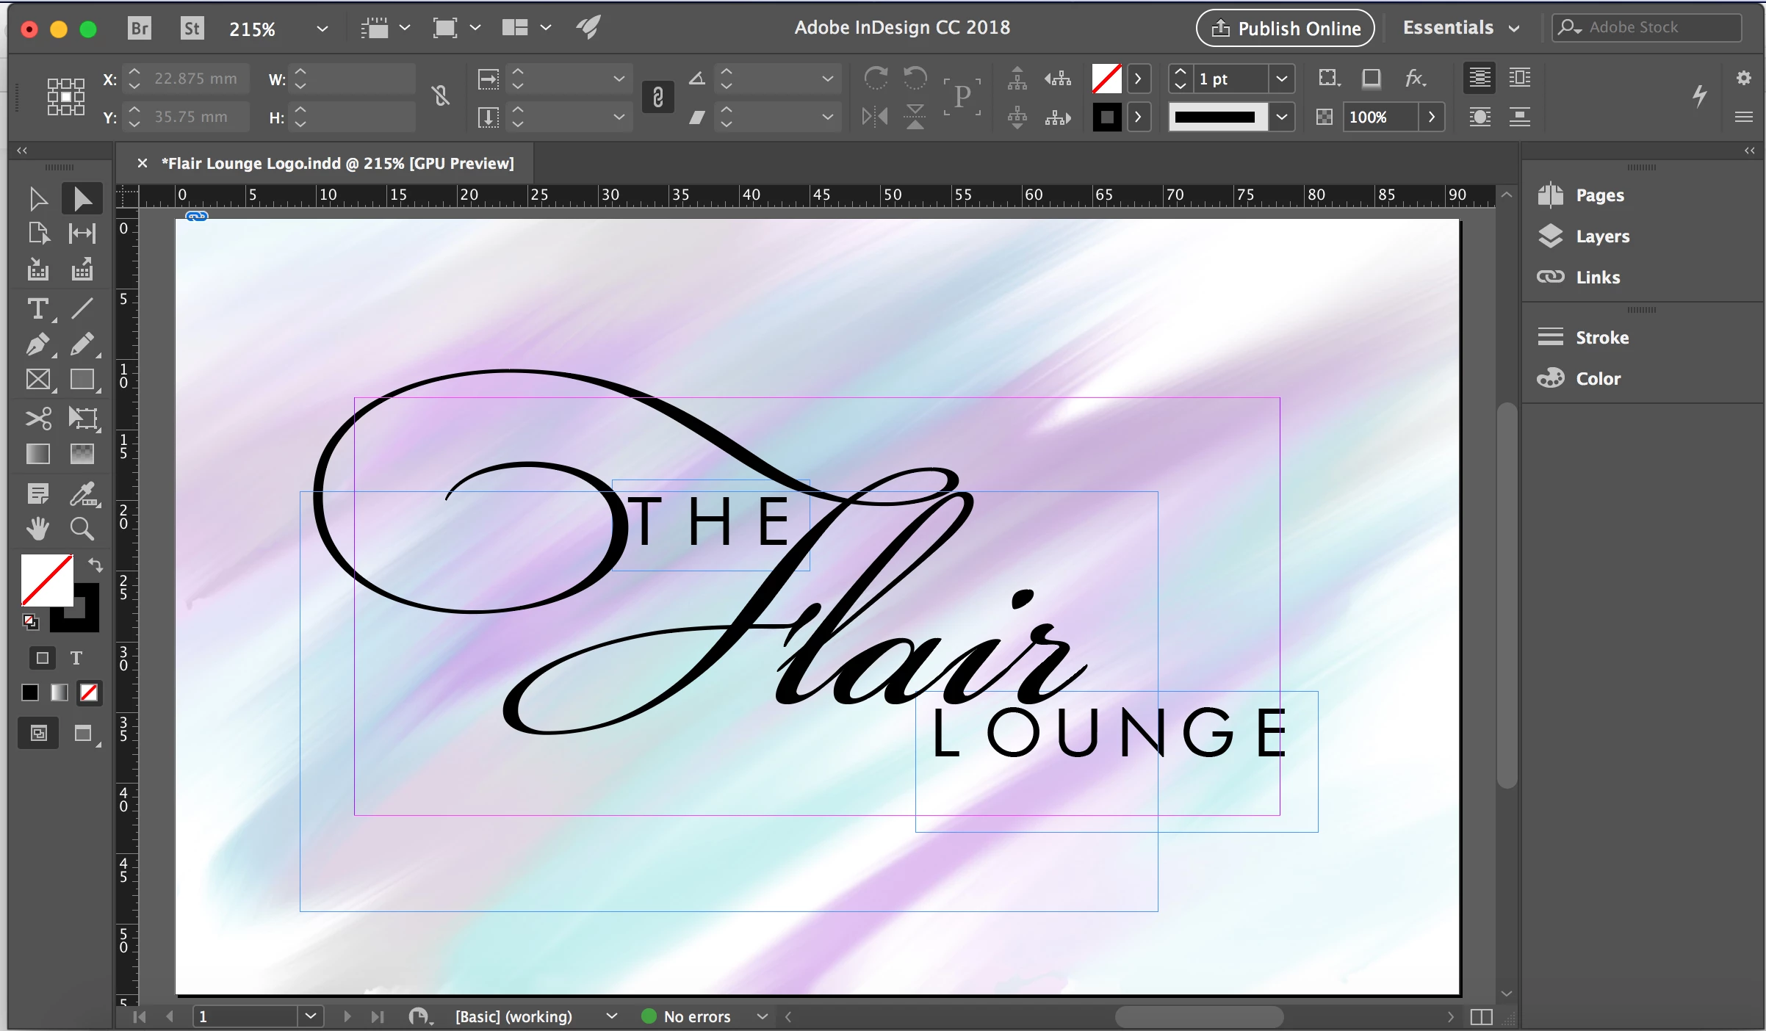Swap fill and stroke arrows
Viewport: 1766px width, 1031px height.
95,565
